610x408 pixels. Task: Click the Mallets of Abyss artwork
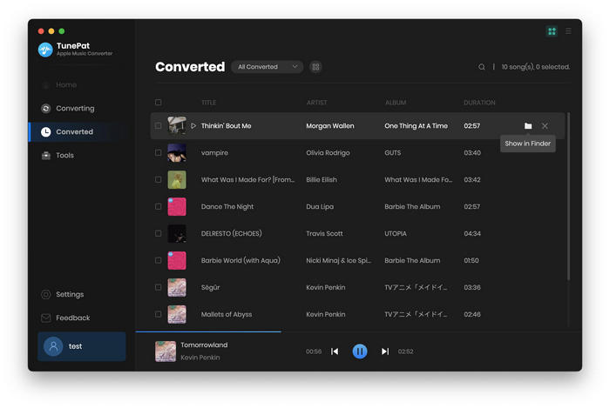pos(177,314)
